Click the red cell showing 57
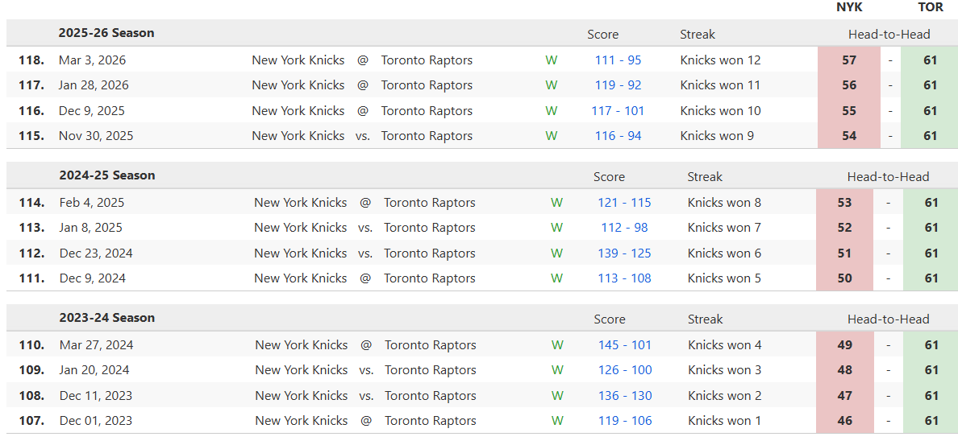 [x=848, y=60]
